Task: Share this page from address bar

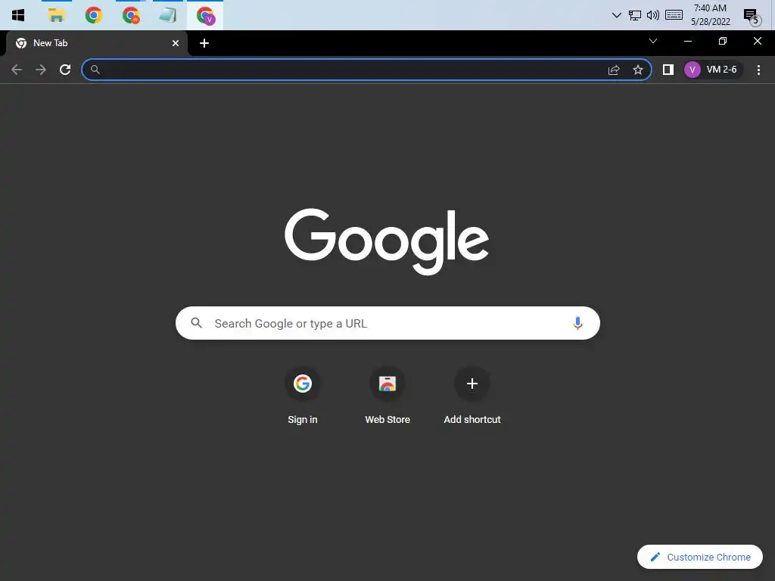Action: (614, 70)
